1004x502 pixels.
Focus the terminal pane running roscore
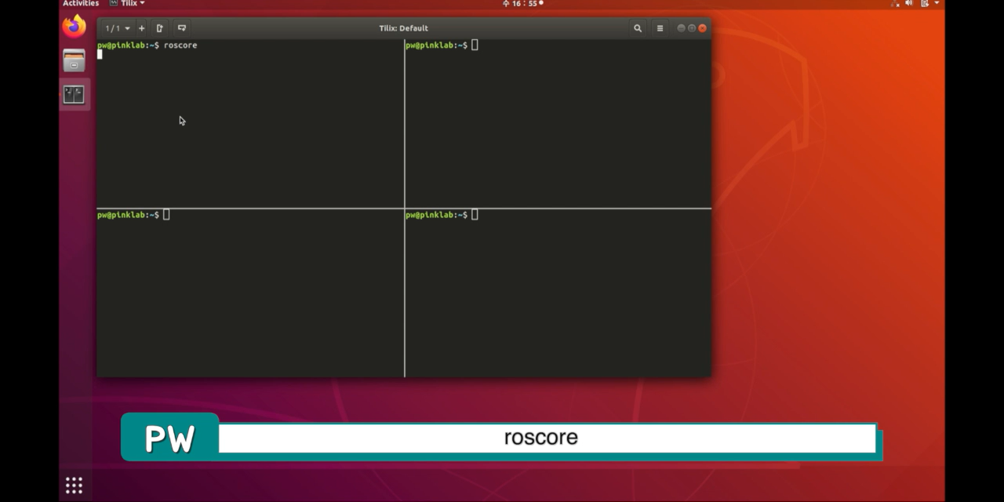coord(250,124)
